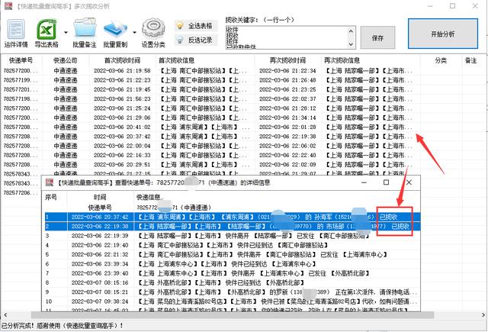Screen dimensions: 488x332
Task: Click inside the 揽收关键字 keyword text box
Action: tap(287, 37)
